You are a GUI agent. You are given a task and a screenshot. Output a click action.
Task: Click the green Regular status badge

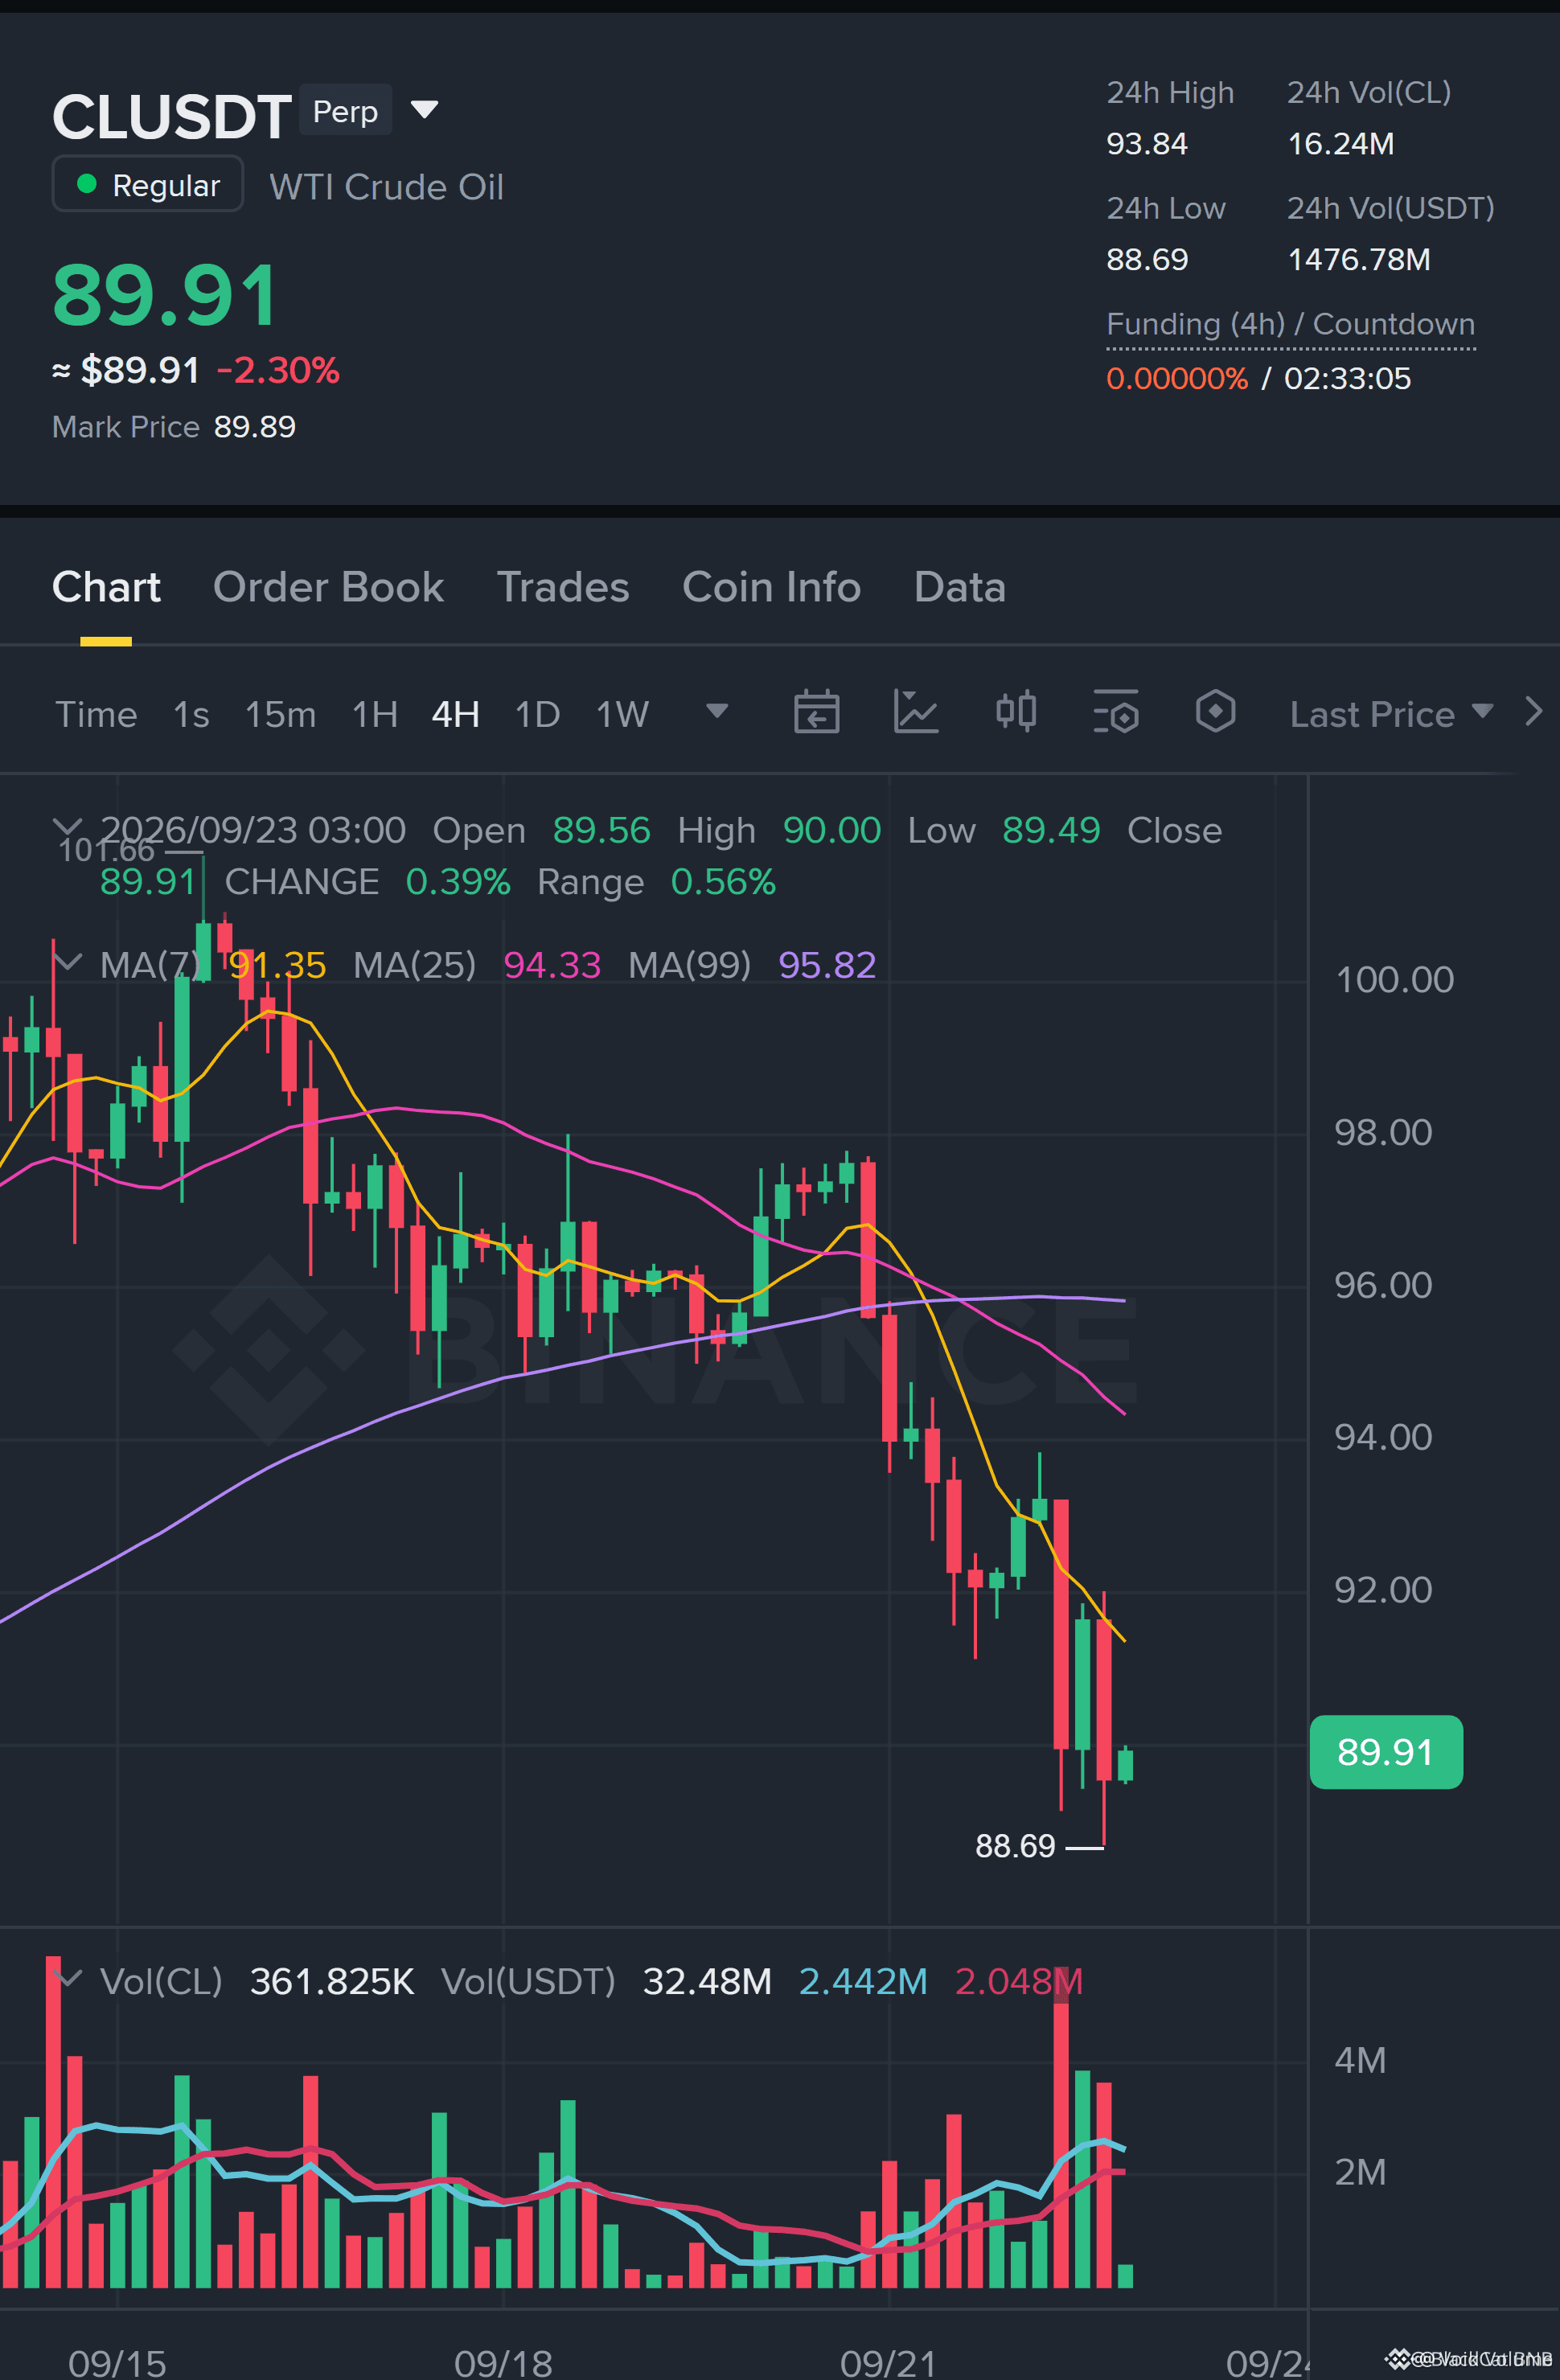coord(148,185)
